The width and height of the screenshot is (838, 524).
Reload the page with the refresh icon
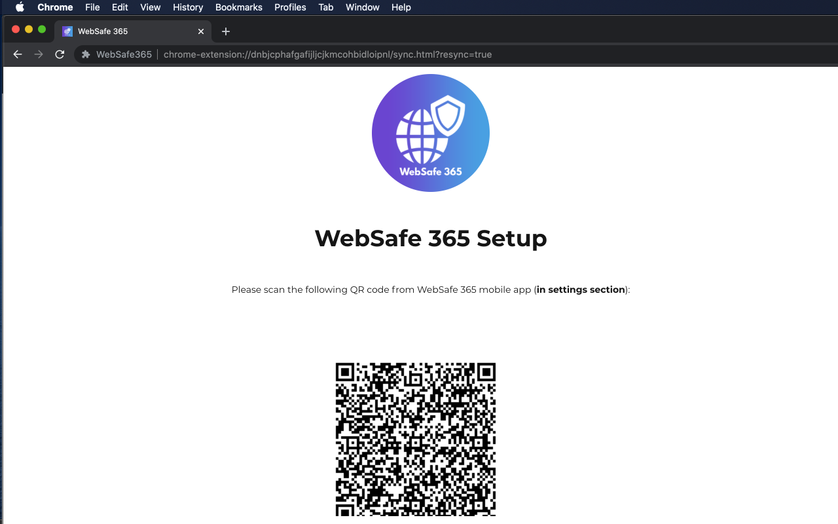[60, 54]
